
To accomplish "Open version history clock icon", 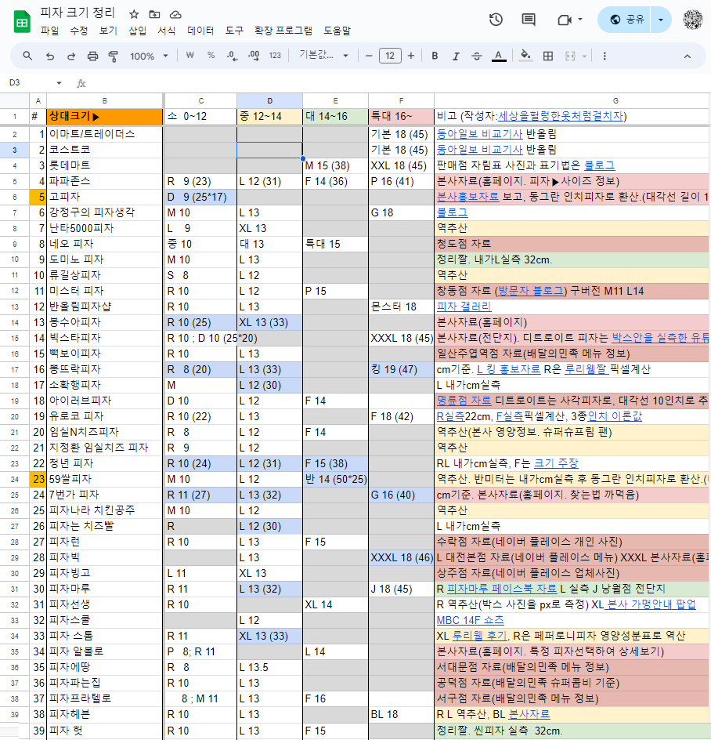I will pyautogui.click(x=496, y=20).
